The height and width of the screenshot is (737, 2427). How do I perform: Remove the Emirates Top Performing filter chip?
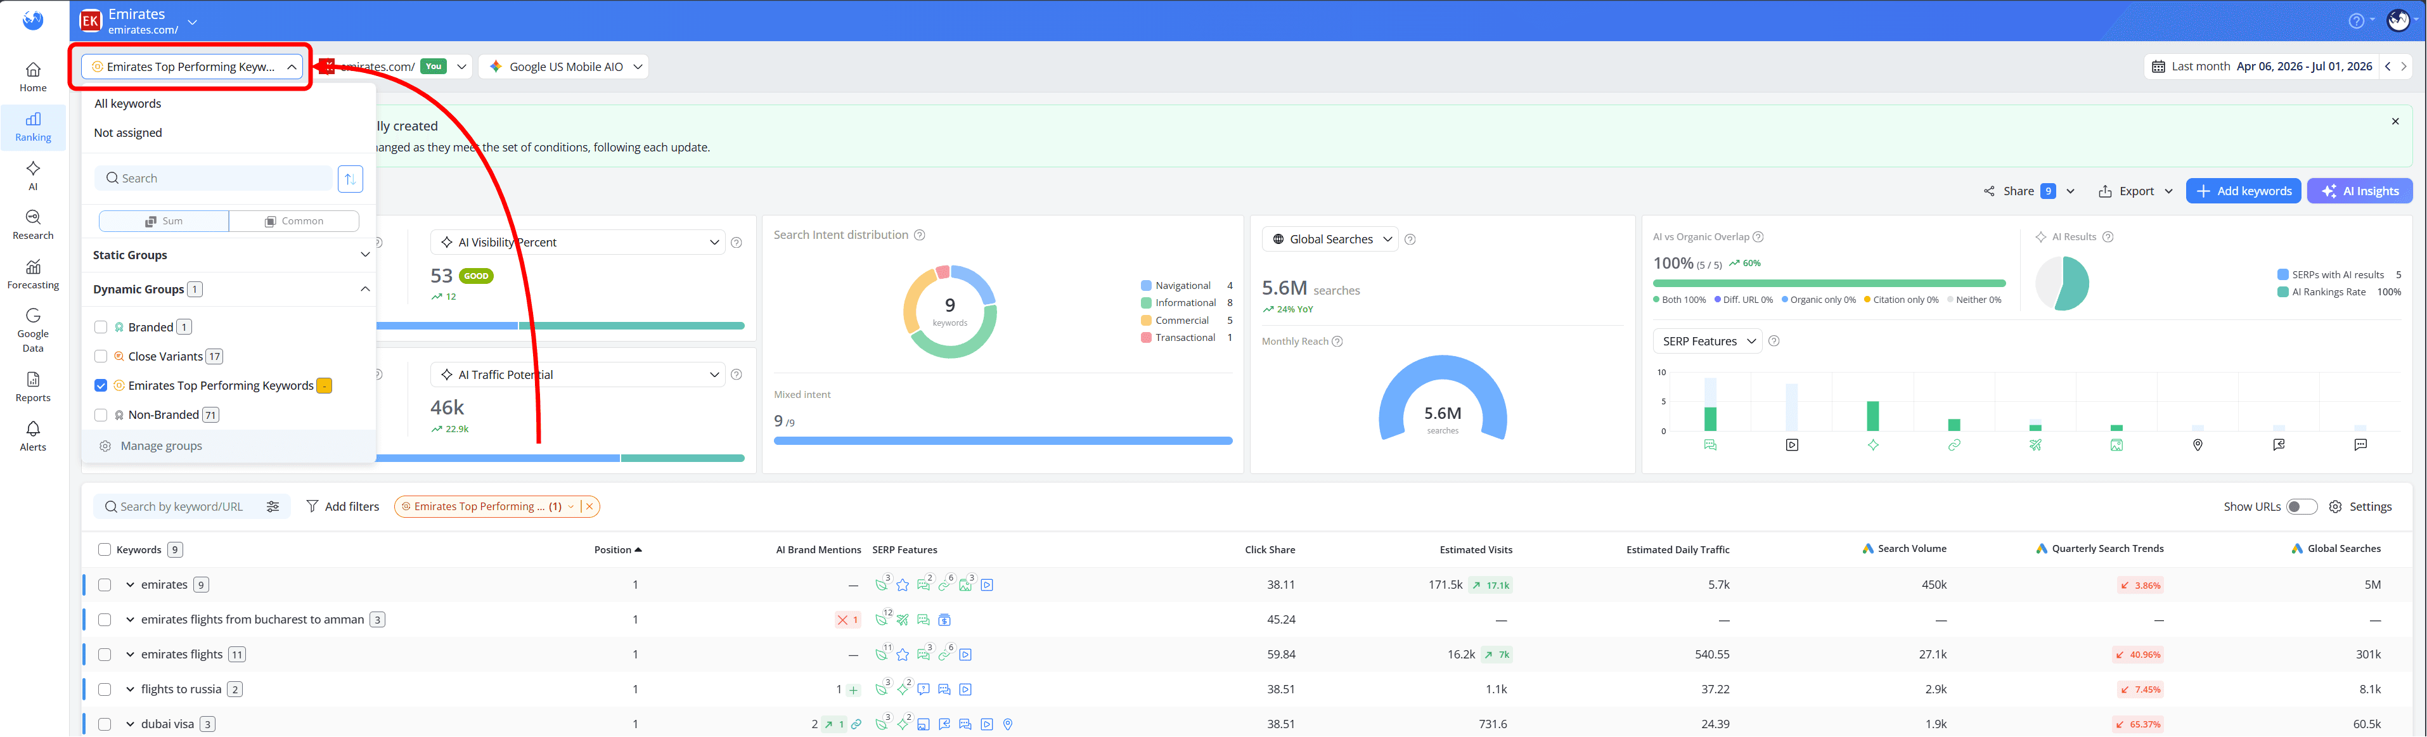coord(589,507)
